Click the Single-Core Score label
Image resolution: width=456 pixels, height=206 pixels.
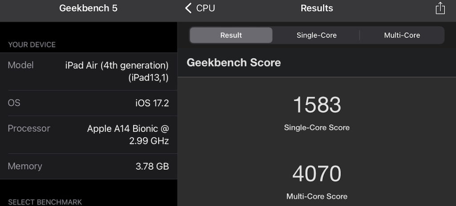[317, 127]
